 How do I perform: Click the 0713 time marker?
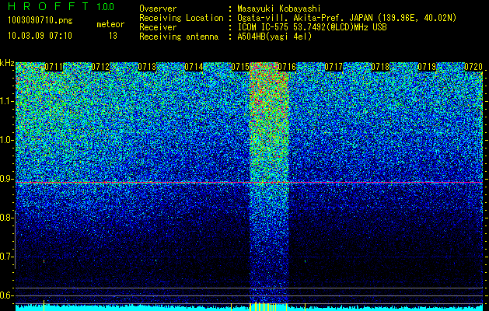(x=147, y=67)
